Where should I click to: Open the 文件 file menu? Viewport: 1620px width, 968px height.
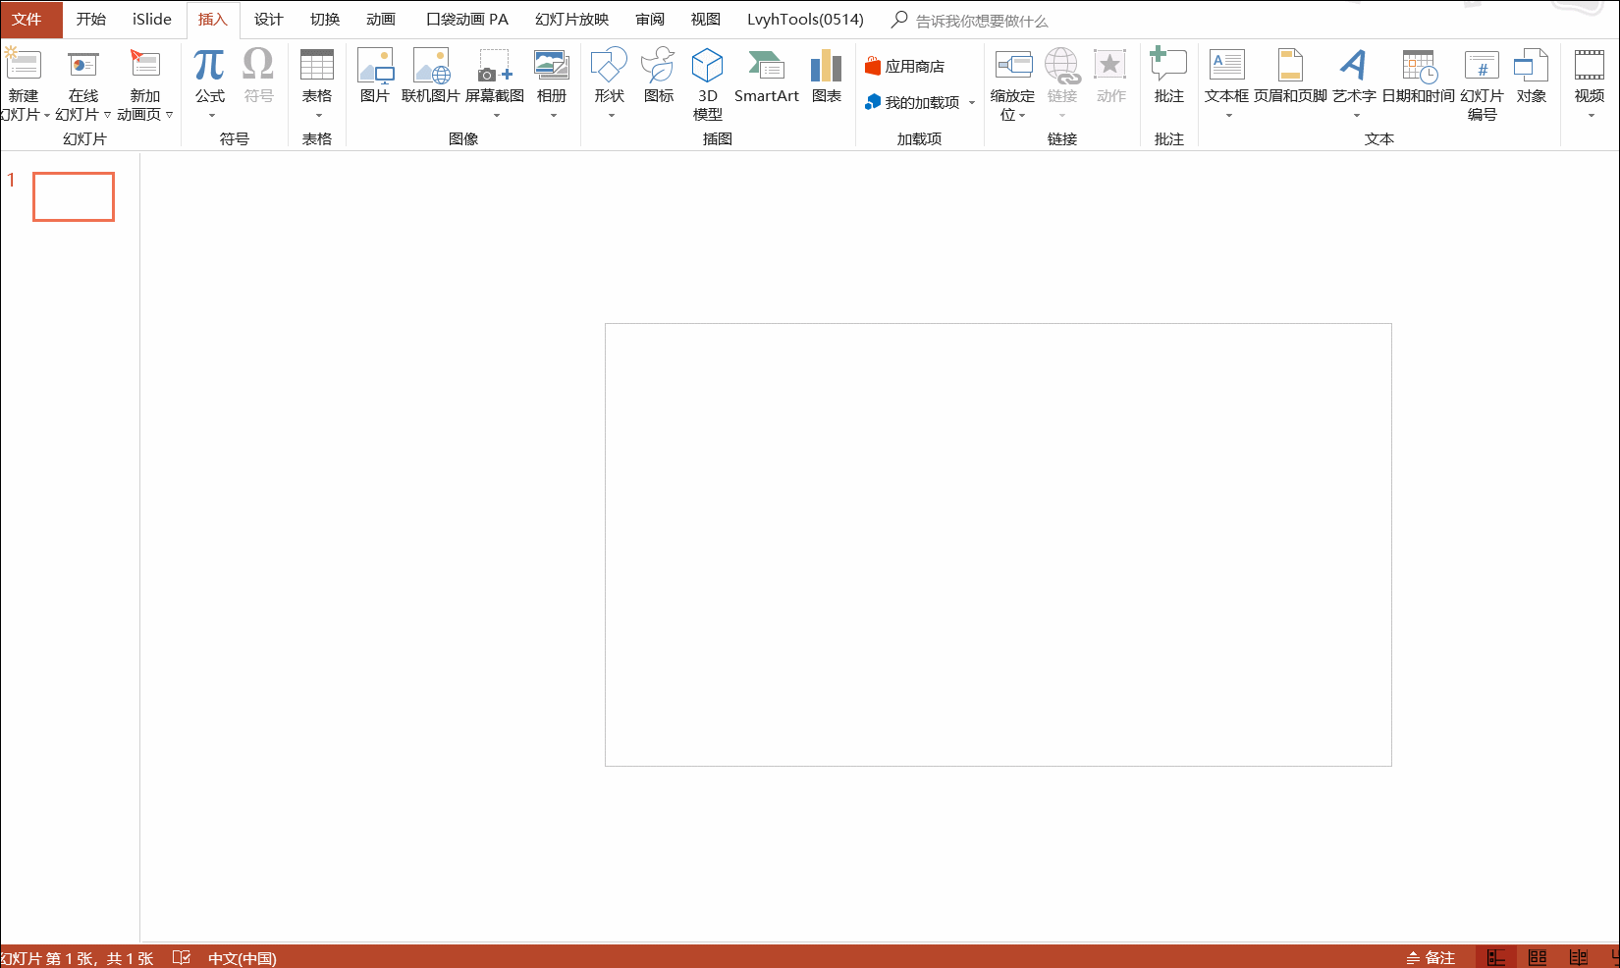click(27, 20)
